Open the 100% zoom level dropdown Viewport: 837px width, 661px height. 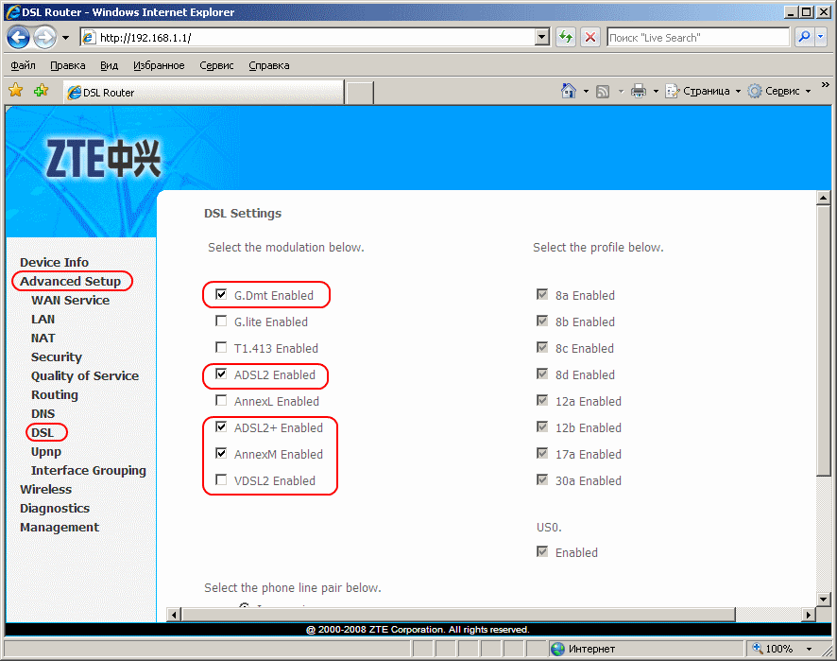(x=810, y=649)
